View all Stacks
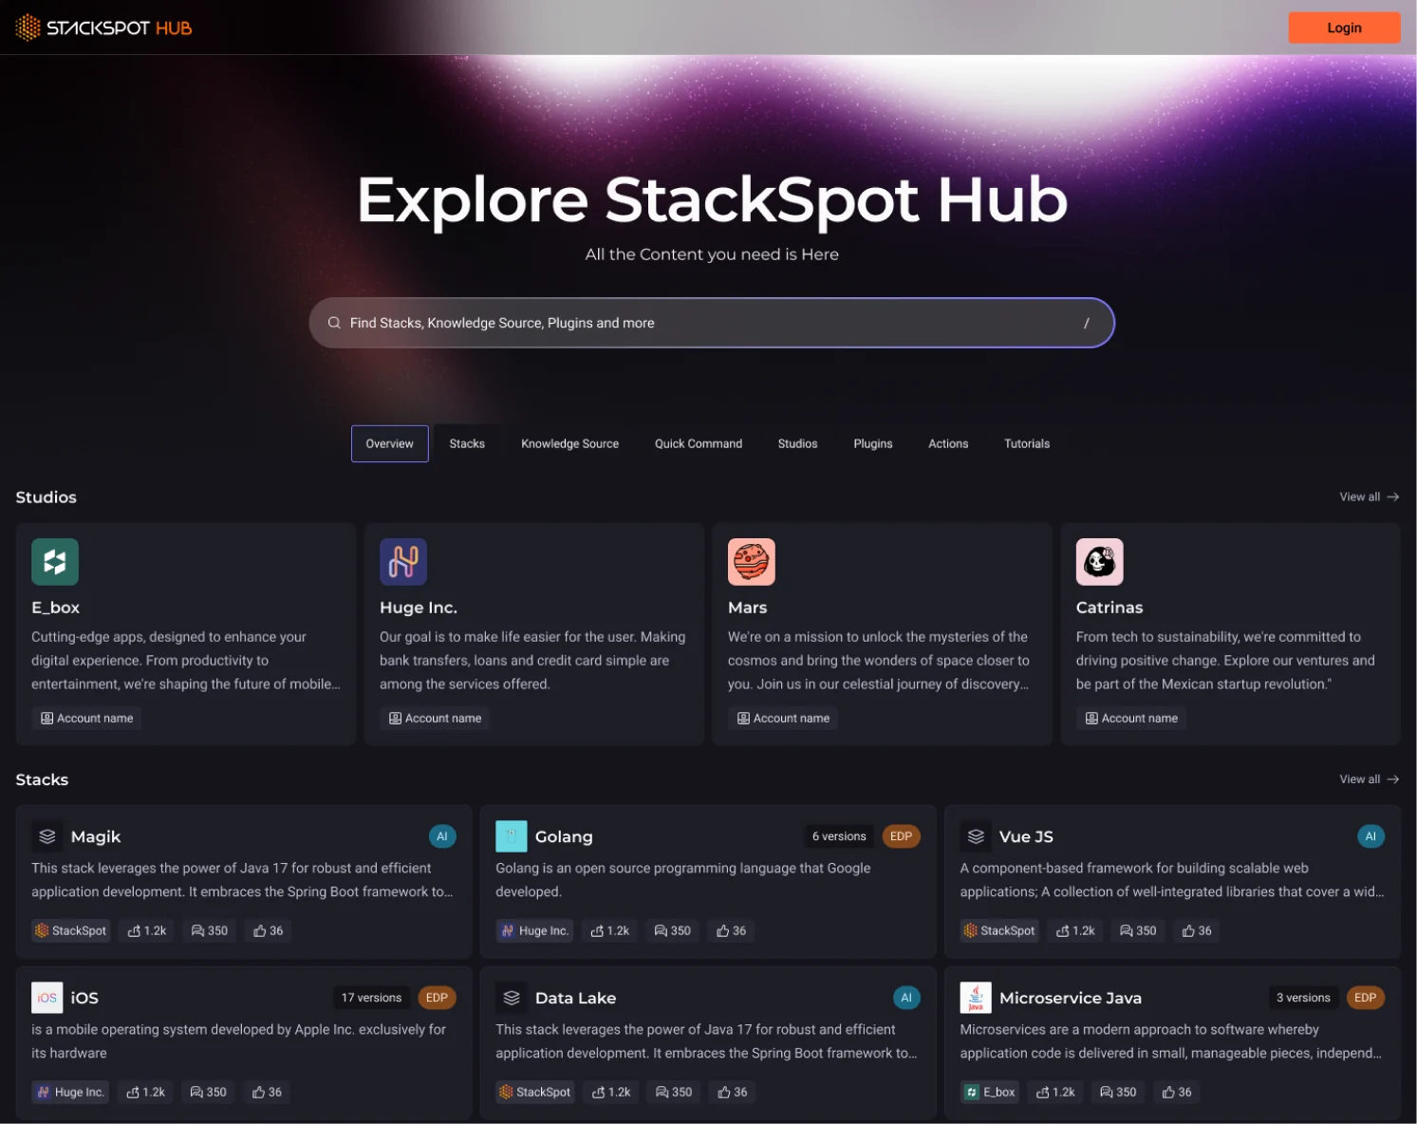 pos(1369,779)
